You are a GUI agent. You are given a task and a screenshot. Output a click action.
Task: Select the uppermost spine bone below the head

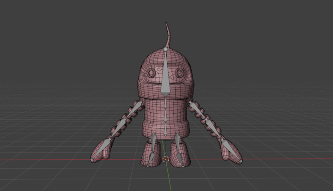click(x=165, y=103)
